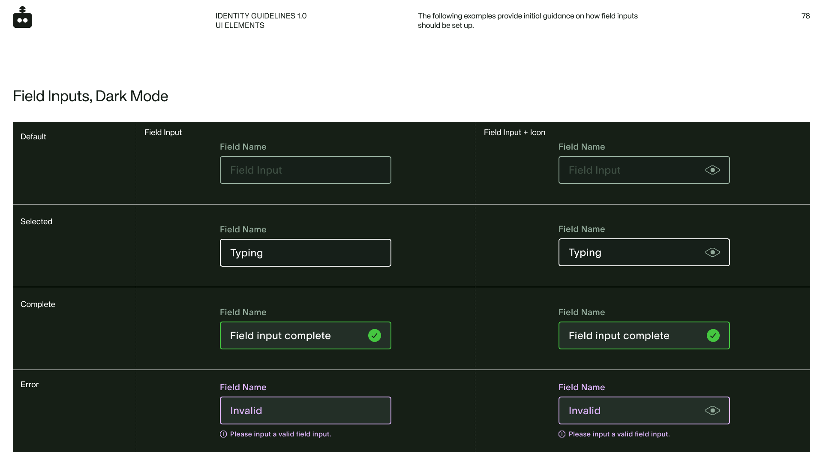Click the 'Field Input + Icon' column header
Viewport: 823px width, 463px height.
coord(514,132)
